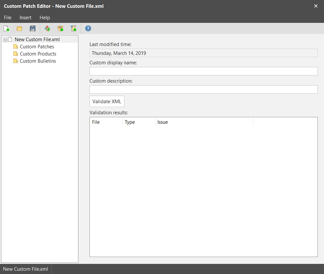
Task: Add a new custom patch
Action: click(47, 28)
